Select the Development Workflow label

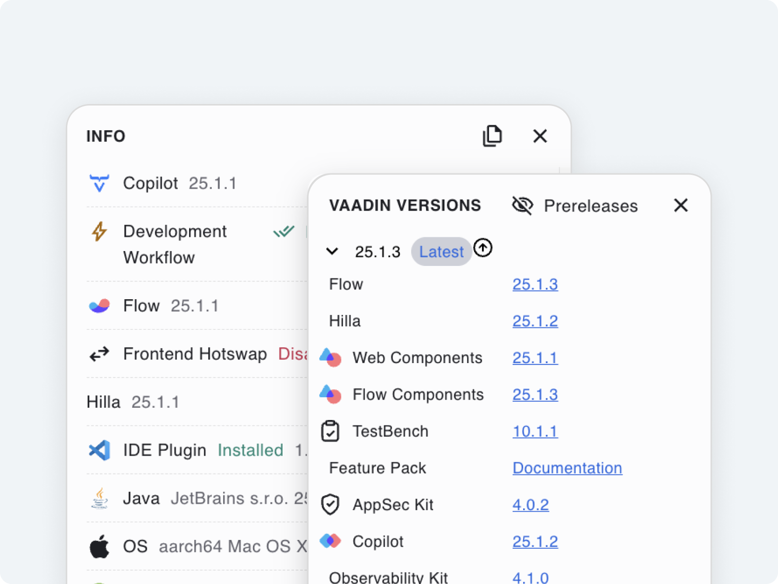[x=175, y=244]
